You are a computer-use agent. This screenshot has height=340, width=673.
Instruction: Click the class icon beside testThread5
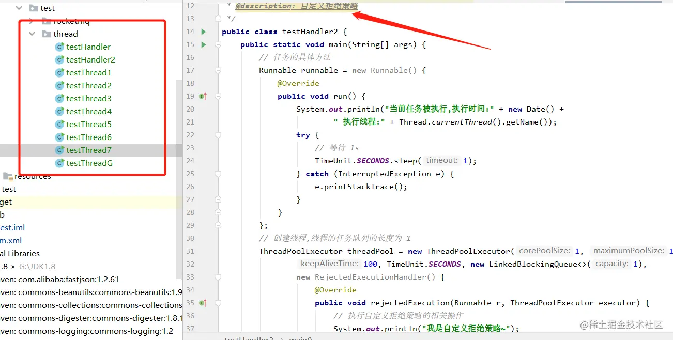pos(59,124)
